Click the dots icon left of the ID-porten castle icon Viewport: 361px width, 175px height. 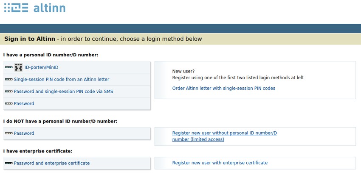coord(8,67)
